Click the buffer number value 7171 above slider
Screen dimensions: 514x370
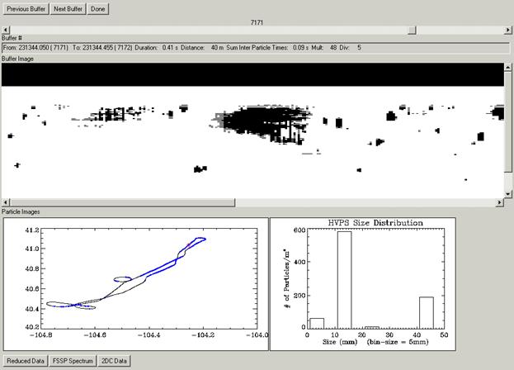pos(257,22)
